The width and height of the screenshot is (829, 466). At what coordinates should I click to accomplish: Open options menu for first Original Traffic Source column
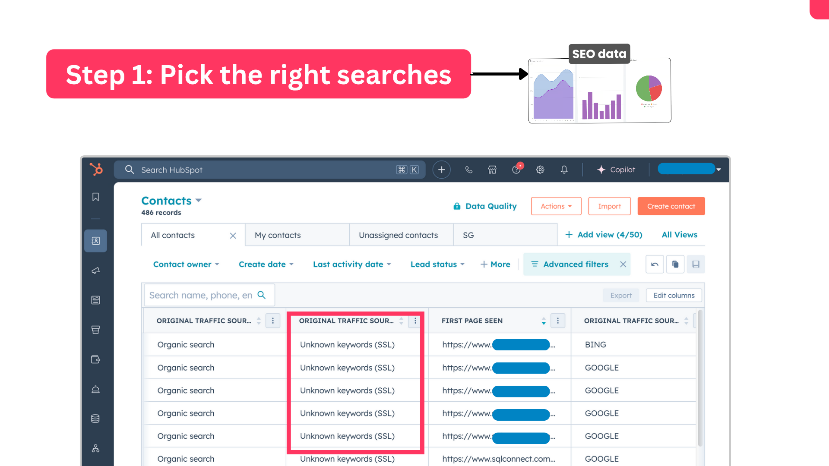tap(272, 321)
